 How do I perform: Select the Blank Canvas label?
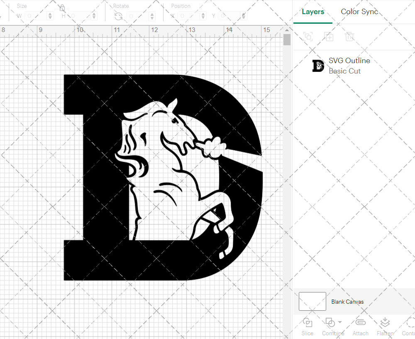pyautogui.click(x=347, y=302)
